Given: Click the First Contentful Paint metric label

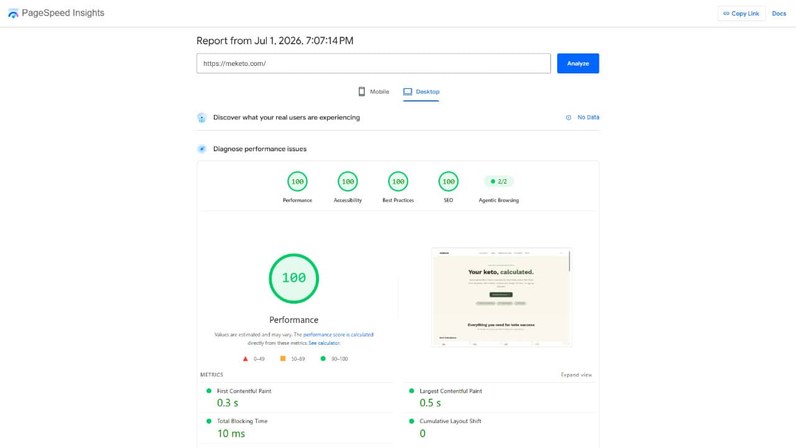Looking at the screenshot, I should (x=244, y=391).
